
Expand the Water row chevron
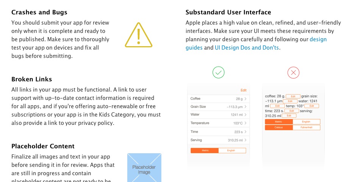pos(245,115)
